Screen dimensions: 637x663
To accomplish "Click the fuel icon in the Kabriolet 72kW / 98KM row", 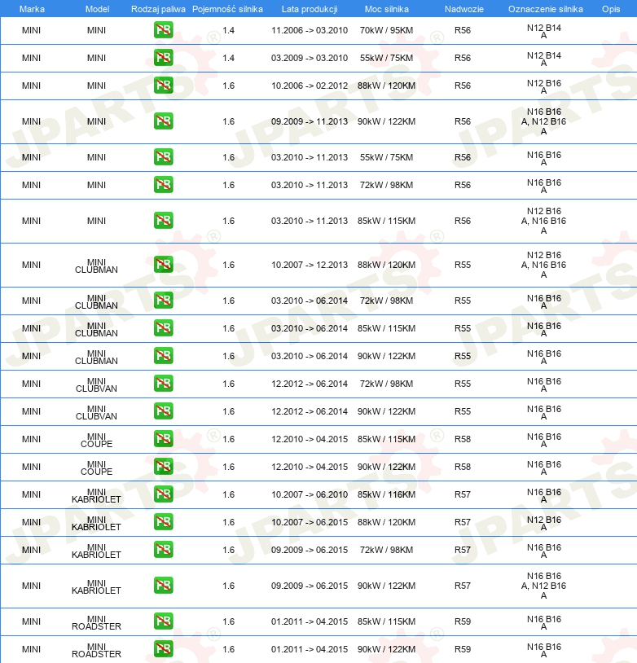I will 163,550.
